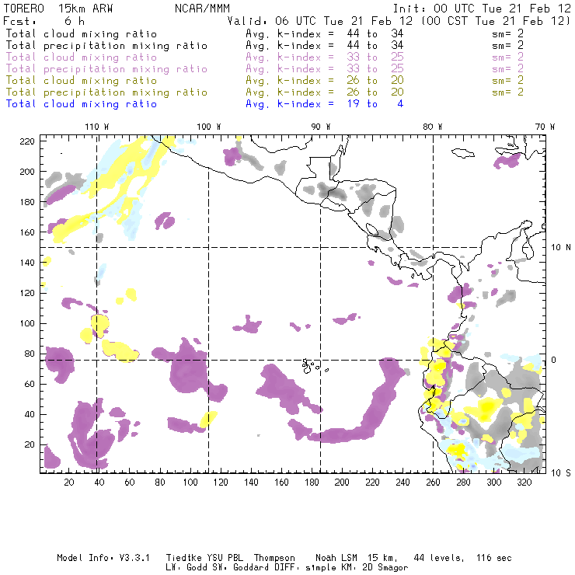
Task: Select '40' on the vertical axis
Action: (30, 414)
